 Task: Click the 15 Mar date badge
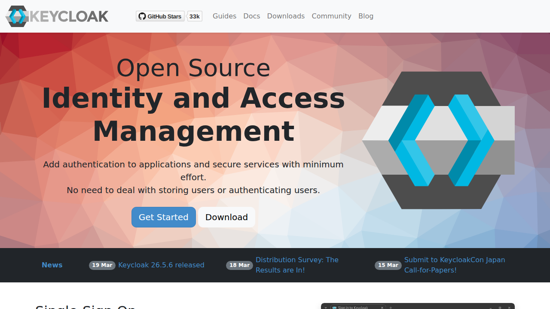388,265
